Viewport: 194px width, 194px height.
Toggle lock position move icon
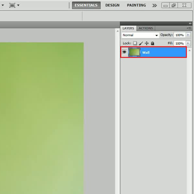pos(146,43)
